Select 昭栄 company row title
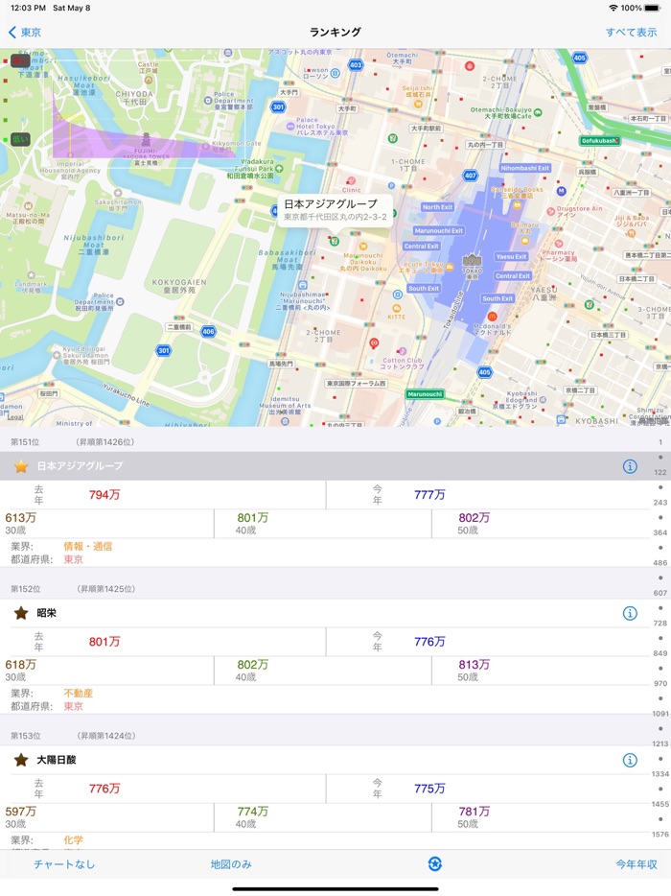The image size is (671, 896). pos(46,613)
